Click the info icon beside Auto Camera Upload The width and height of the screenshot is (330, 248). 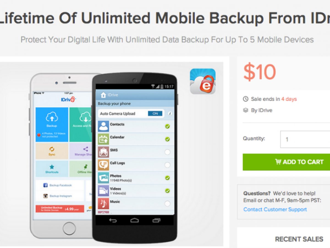170,114
